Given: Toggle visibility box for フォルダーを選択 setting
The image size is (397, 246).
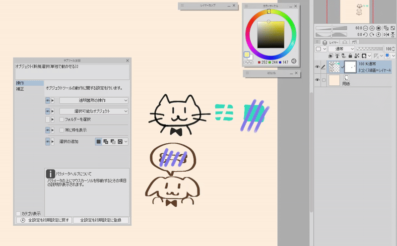Looking at the screenshot, I should tap(48, 119).
